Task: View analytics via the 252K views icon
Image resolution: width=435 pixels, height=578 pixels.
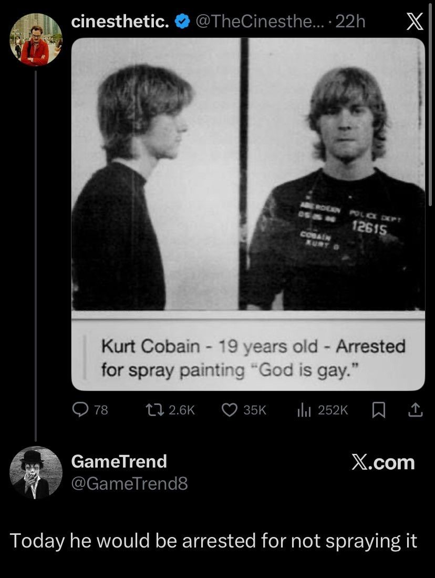Action: point(304,410)
